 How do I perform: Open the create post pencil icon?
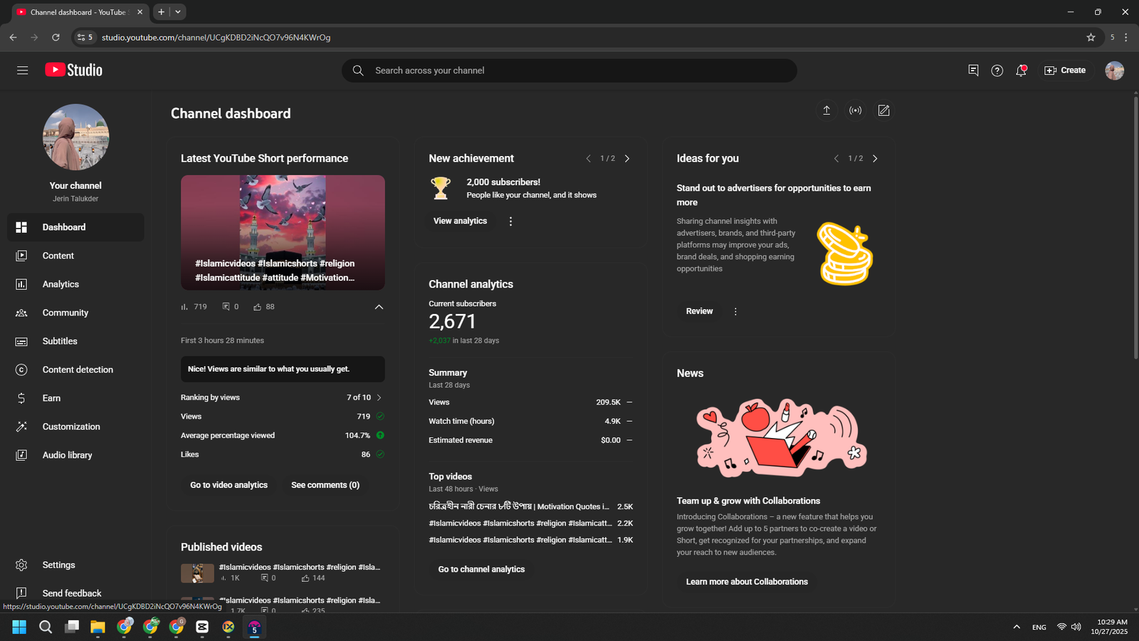click(x=883, y=110)
